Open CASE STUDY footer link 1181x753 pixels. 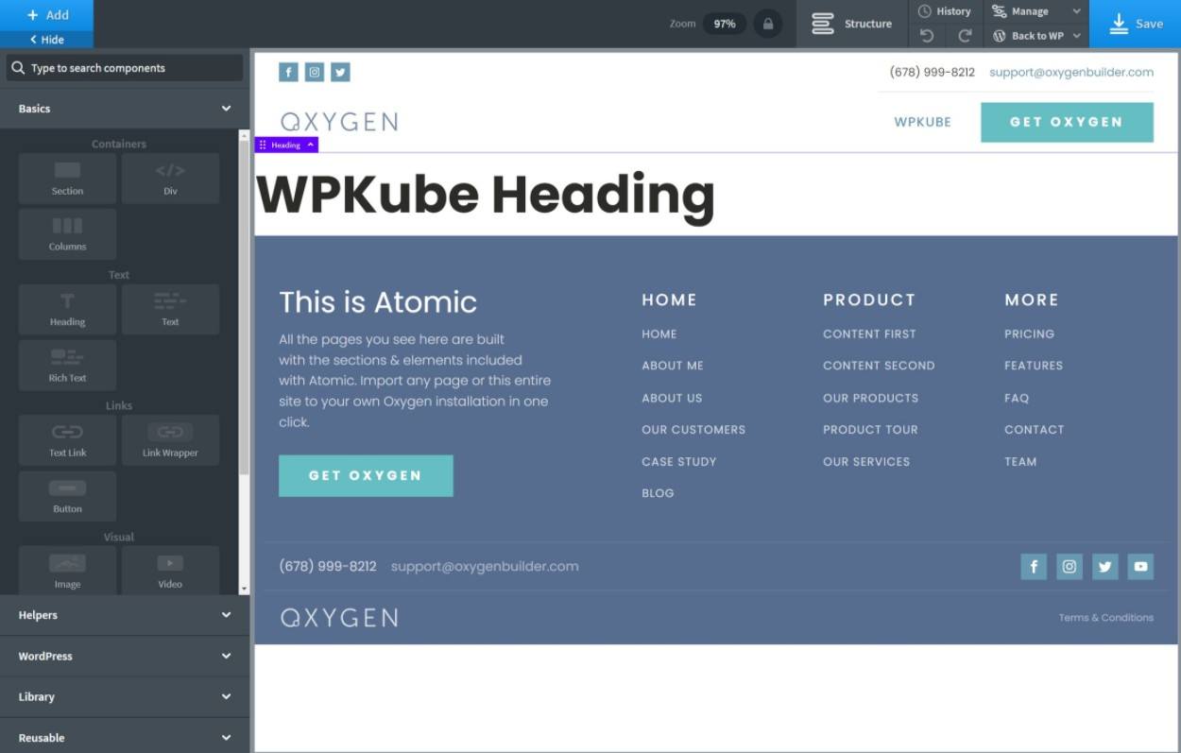[679, 462]
